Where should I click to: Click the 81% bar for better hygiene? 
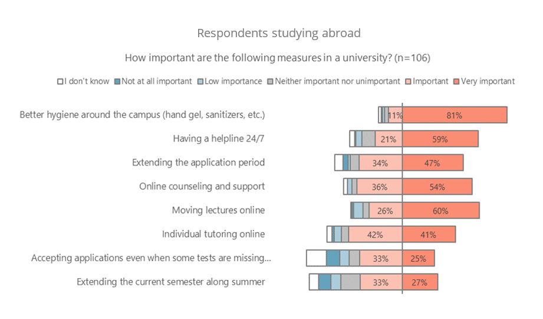454,116
